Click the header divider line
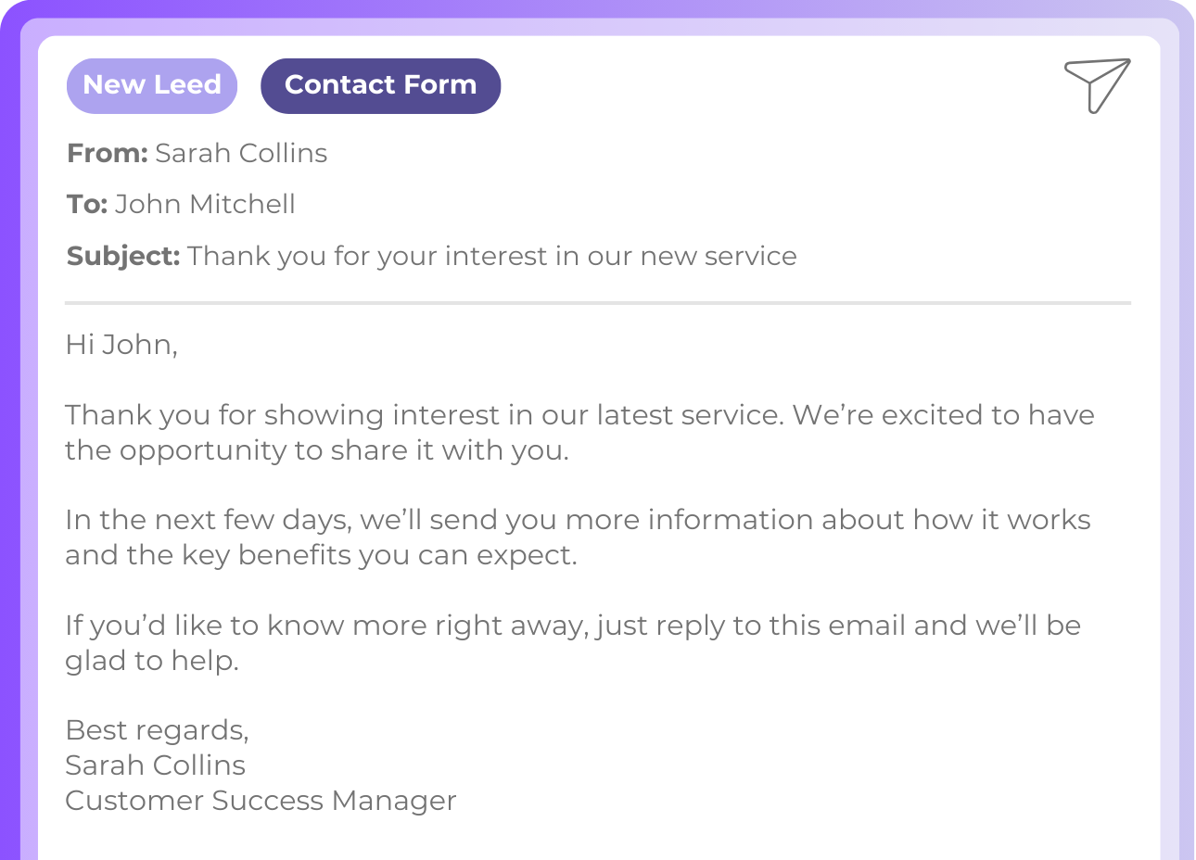This screenshot has height=860, width=1196. (597, 302)
